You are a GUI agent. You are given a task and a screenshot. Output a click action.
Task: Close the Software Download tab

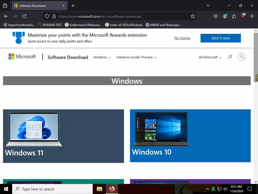[x=63, y=6]
